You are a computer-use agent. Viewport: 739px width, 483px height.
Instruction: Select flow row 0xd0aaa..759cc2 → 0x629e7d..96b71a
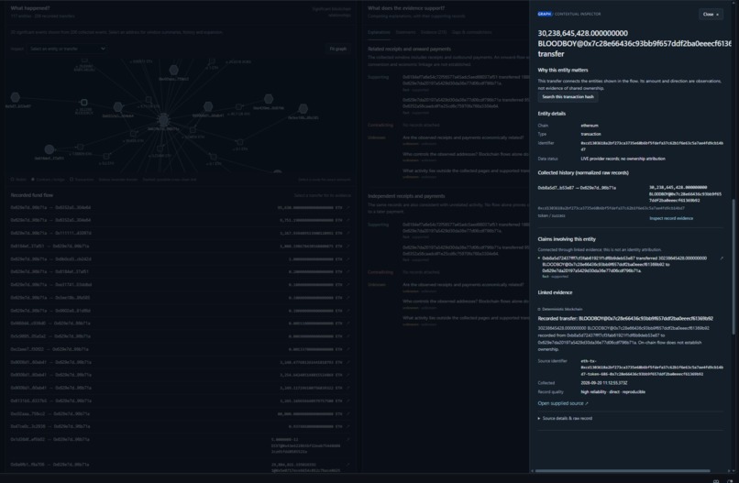[181, 413]
